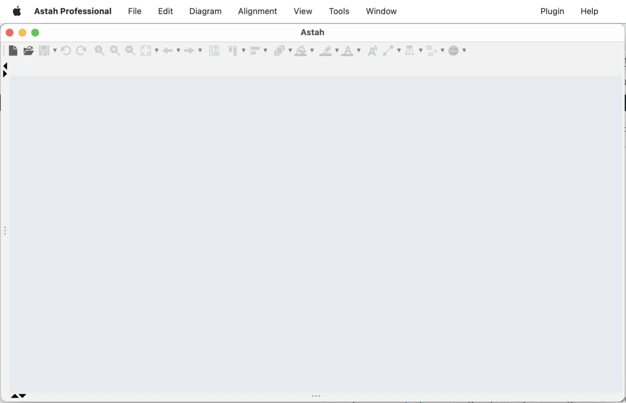Click the Line Color pen icon
Image resolution: width=626 pixels, height=403 pixels.
click(326, 50)
